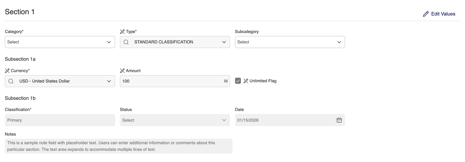465x162 pixels.
Task: Click the search icon in Currency field
Action: point(11,81)
